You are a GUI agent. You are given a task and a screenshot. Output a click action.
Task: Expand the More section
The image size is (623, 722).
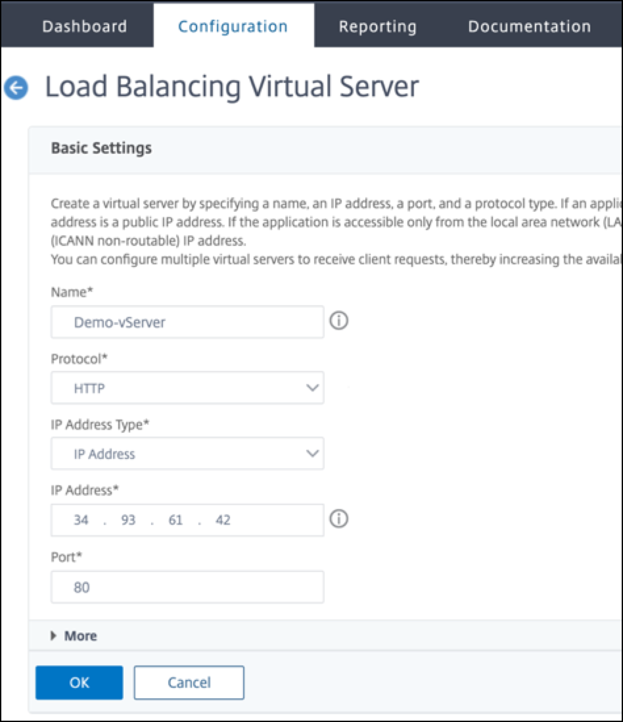pyautogui.click(x=74, y=636)
